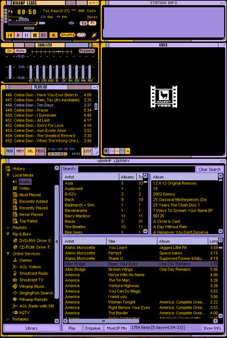Adjust the 1K equalizer band slider
The height and width of the screenshot is (338, 227).
[x=57, y=72]
